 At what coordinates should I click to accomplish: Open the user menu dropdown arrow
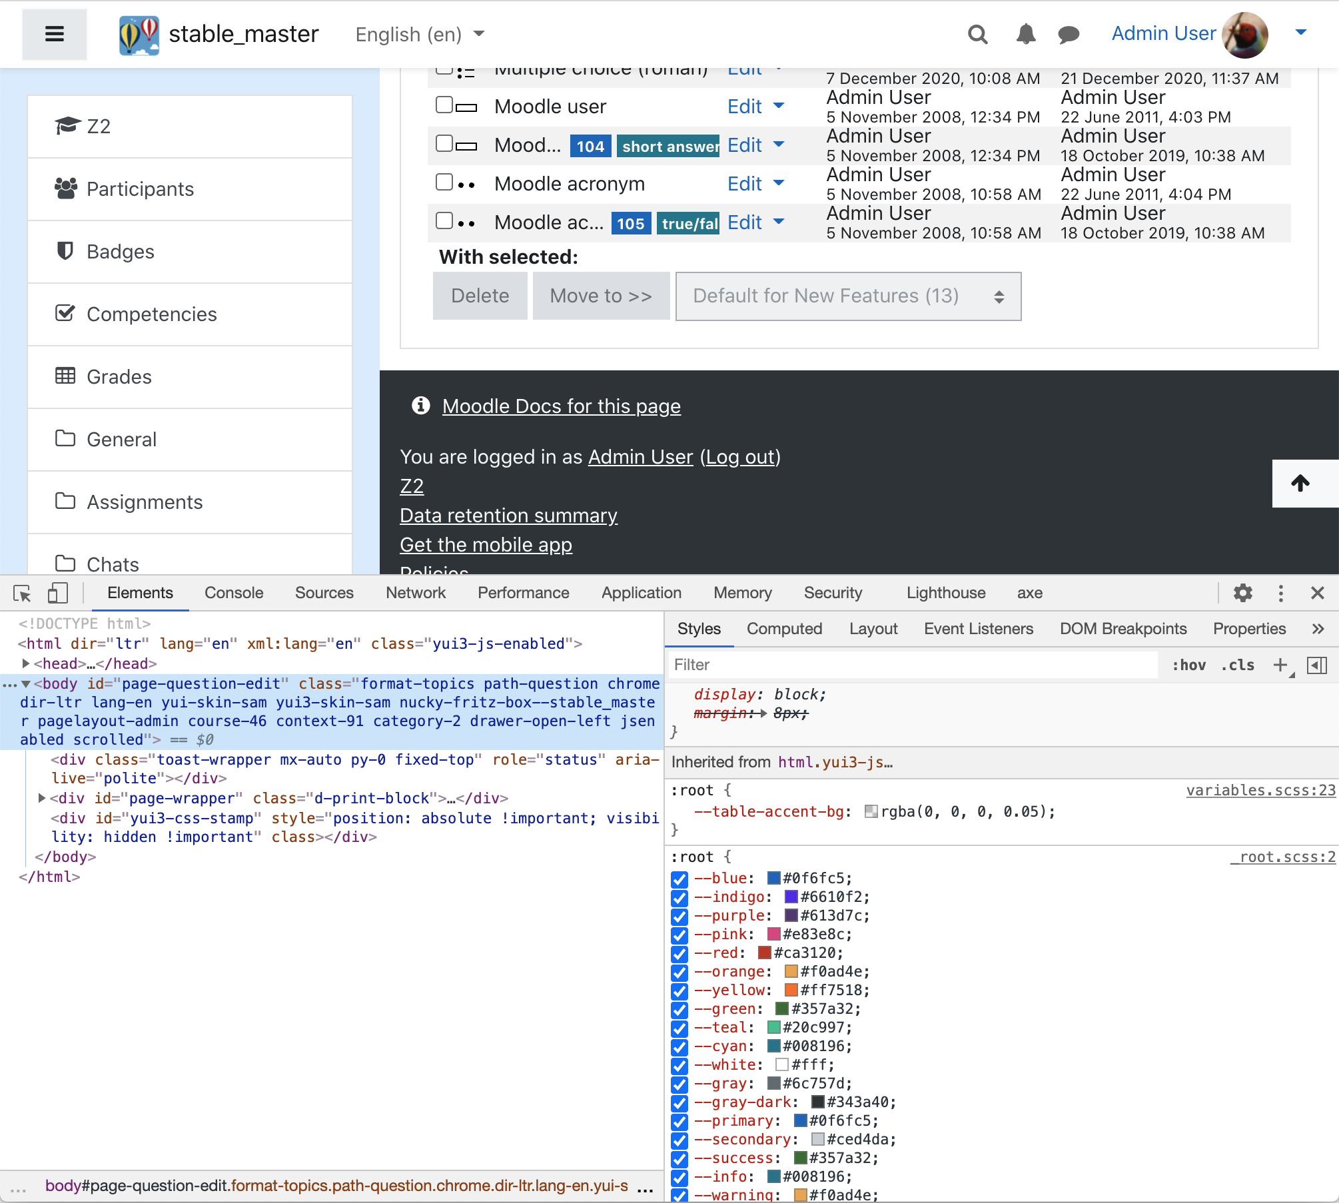coord(1300,32)
